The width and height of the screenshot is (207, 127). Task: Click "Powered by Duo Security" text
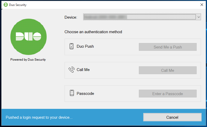[28, 60]
